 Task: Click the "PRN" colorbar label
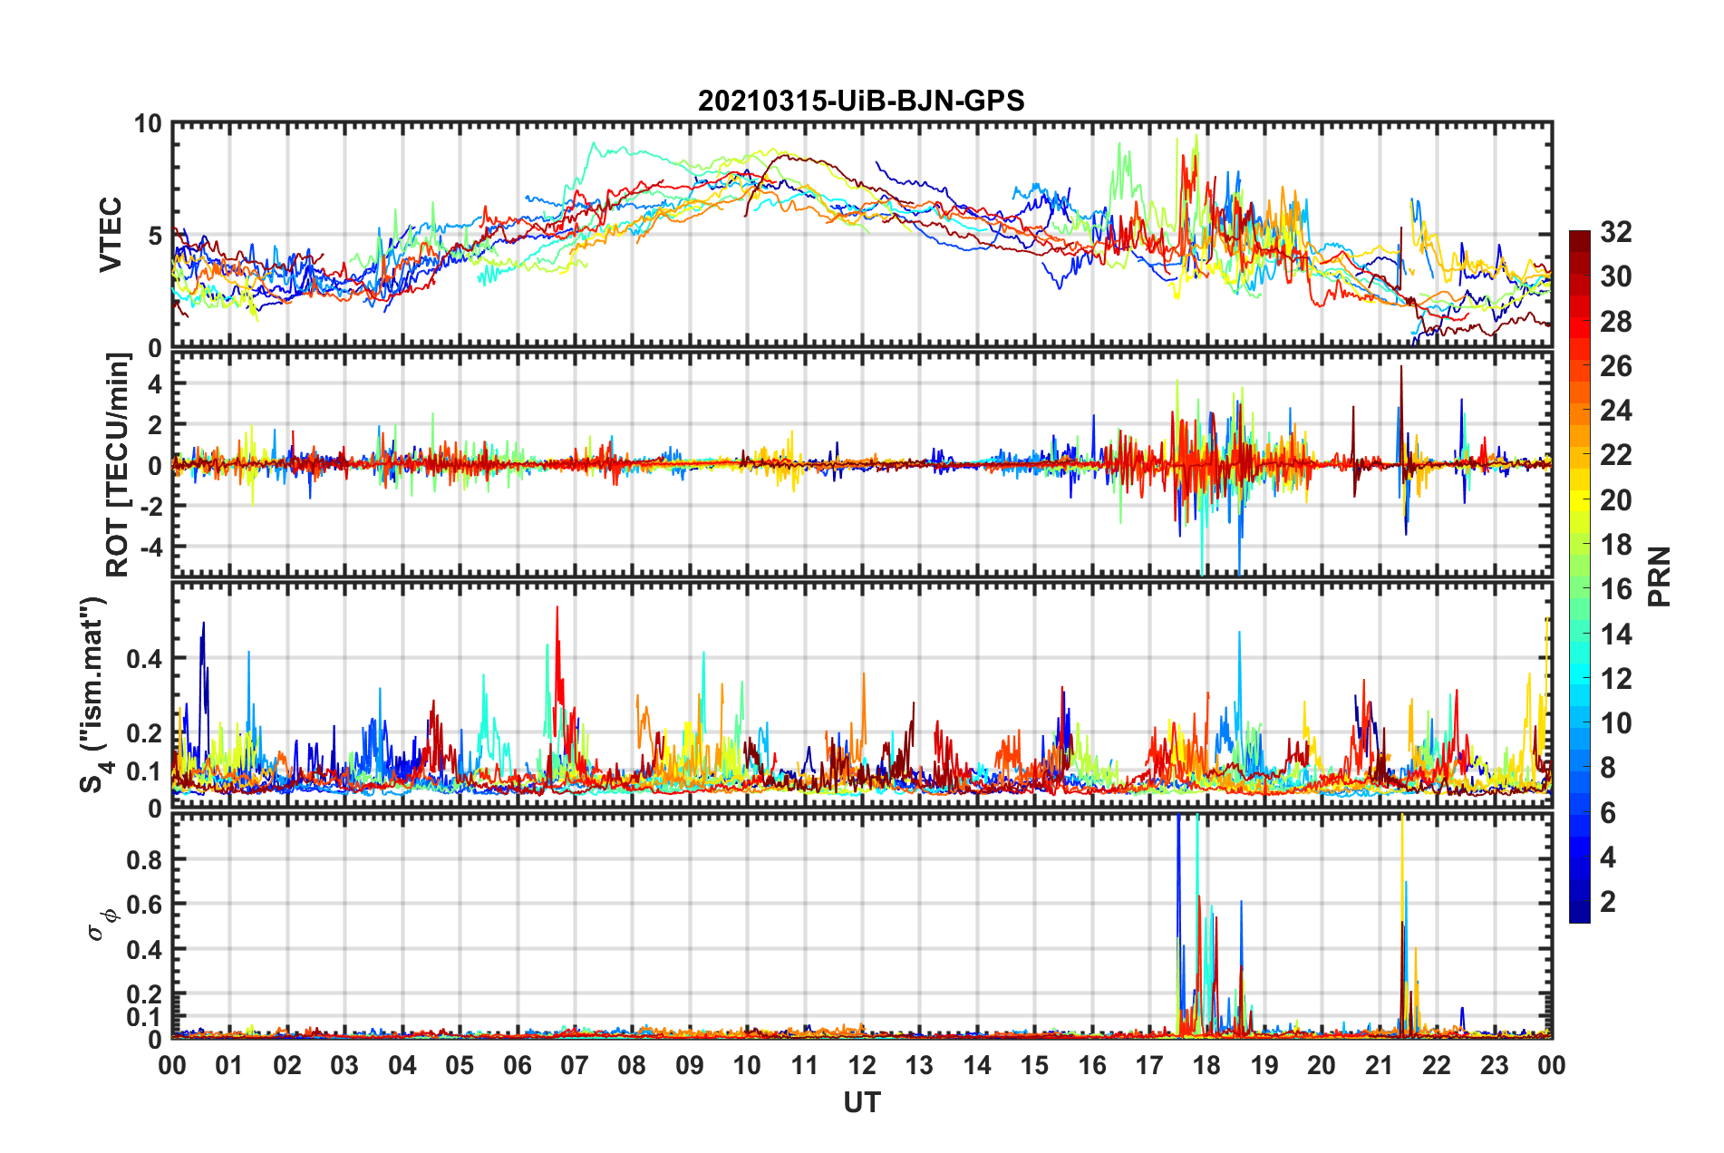[1660, 576]
